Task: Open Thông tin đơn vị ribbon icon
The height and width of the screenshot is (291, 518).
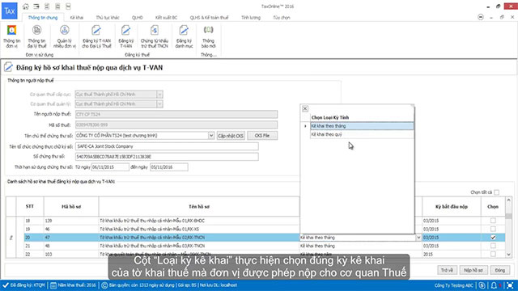Action: pos(11,36)
